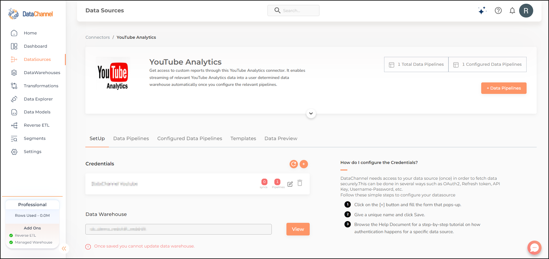Image resolution: width=549 pixels, height=259 pixels.
Task: Click the YouTube Analytics breadcrumb text
Action: tap(136, 37)
